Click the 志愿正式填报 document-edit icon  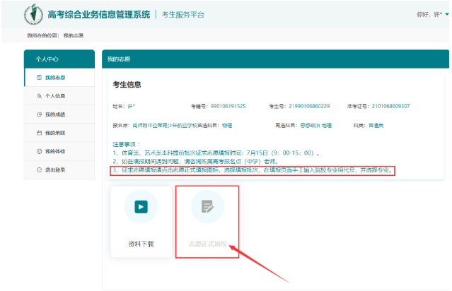207,207
